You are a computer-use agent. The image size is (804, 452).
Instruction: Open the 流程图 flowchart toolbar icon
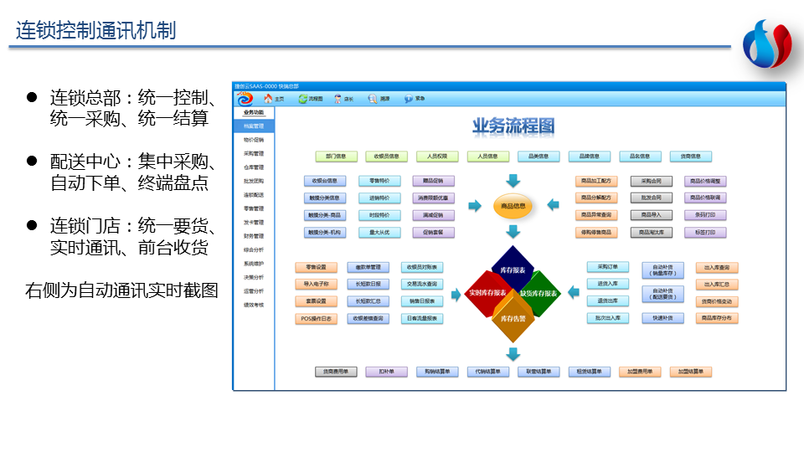(302, 99)
